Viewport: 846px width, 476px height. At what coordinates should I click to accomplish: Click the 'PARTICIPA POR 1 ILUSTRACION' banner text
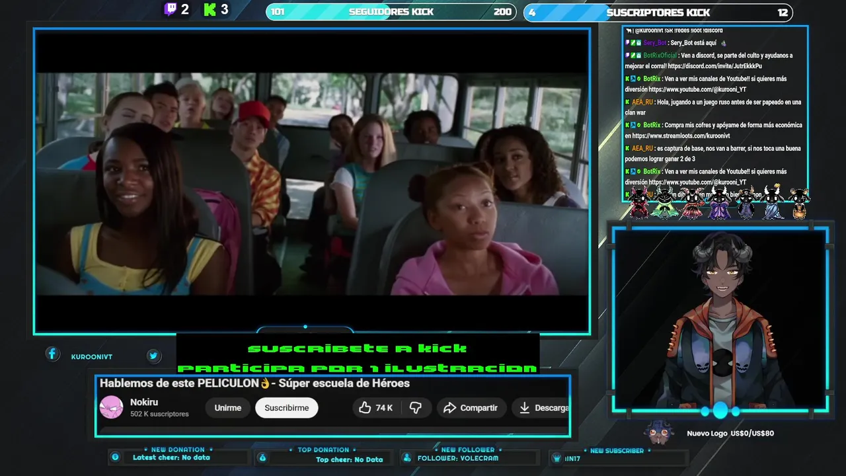[x=358, y=368]
